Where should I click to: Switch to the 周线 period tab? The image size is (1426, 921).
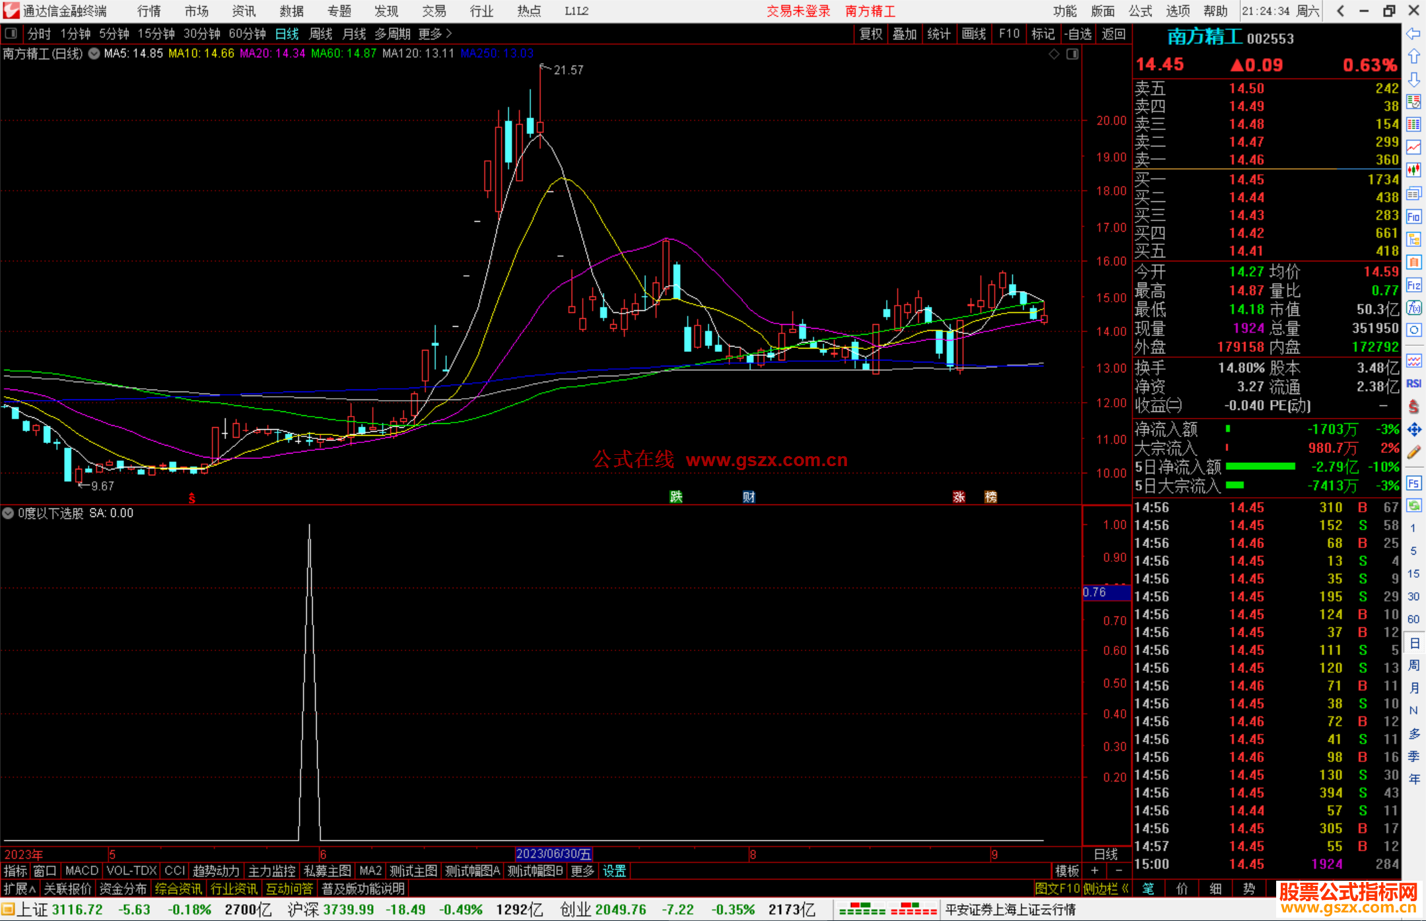tap(321, 34)
